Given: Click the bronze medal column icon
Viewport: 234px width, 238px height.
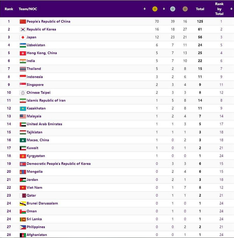Looking at the screenshot, I should 185,9.
